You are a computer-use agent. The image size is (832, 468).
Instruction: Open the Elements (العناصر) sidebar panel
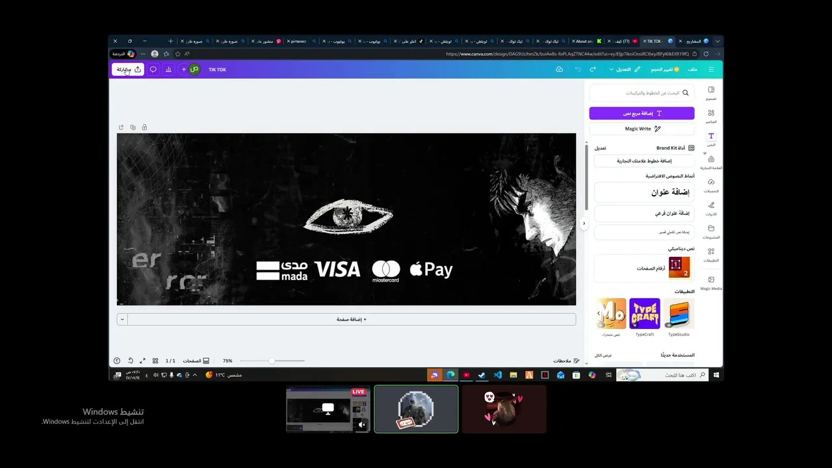pyautogui.click(x=711, y=116)
